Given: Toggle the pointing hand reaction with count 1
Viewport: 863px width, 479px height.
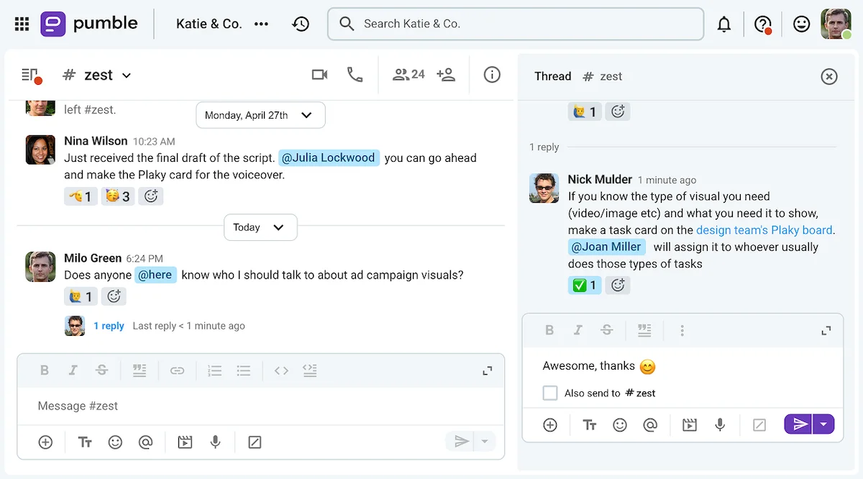Looking at the screenshot, I should tap(81, 196).
